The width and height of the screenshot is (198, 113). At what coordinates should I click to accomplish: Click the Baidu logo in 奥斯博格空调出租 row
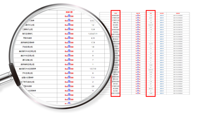[69, 64]
